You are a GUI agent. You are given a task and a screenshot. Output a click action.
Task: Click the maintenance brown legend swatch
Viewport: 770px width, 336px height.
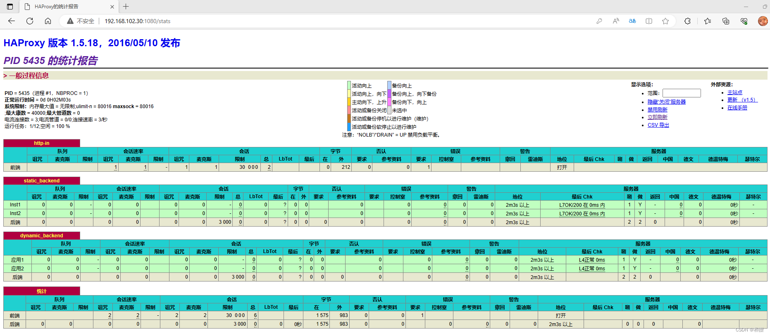[349, 118]
